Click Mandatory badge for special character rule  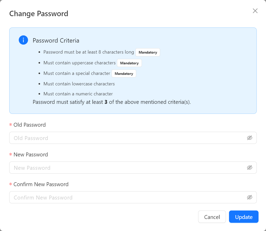(x=124, y=74)
